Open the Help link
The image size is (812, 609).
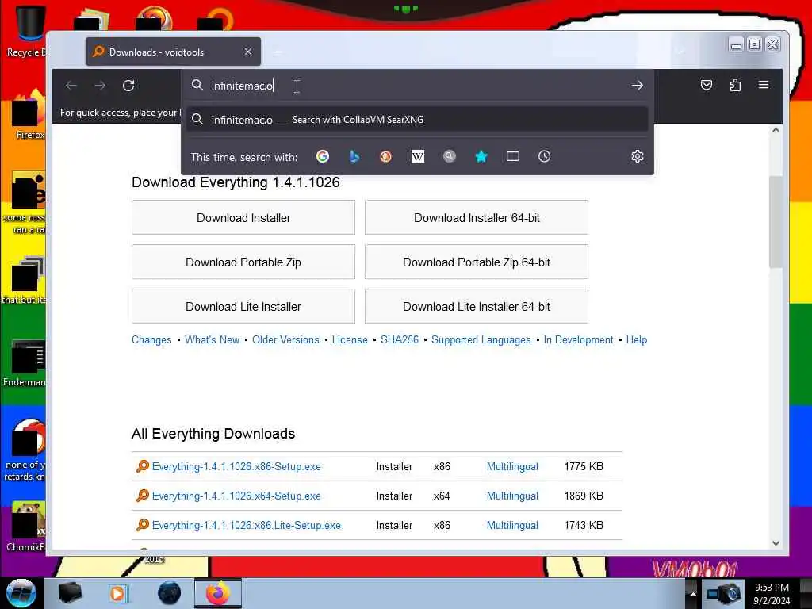637,339
